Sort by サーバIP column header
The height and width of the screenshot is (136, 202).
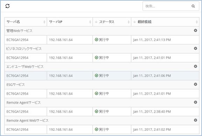(70, 22)
